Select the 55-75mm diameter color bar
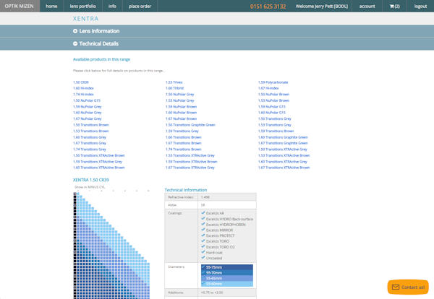This screenshot has width=434, height=299. point(227,267)
